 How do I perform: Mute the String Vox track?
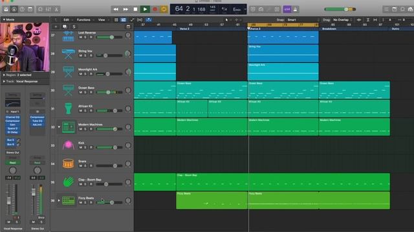tap(80, 55)
